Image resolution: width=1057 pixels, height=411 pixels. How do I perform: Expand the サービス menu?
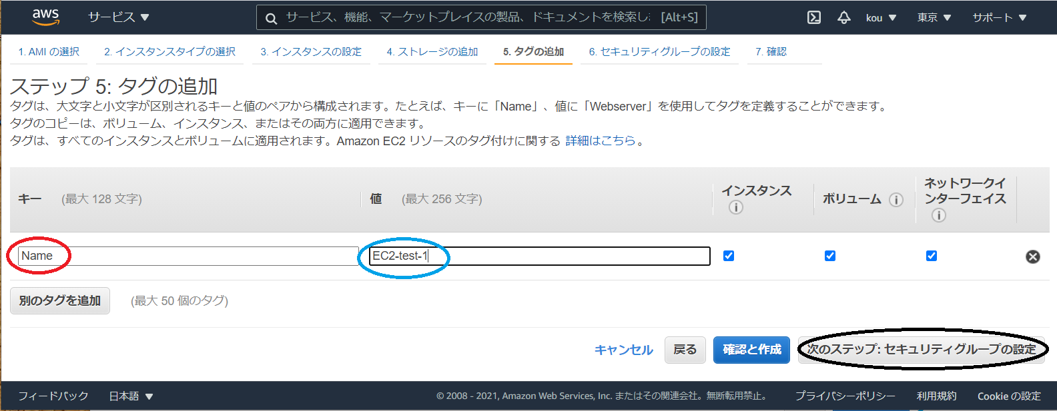(x=119, y=17)
